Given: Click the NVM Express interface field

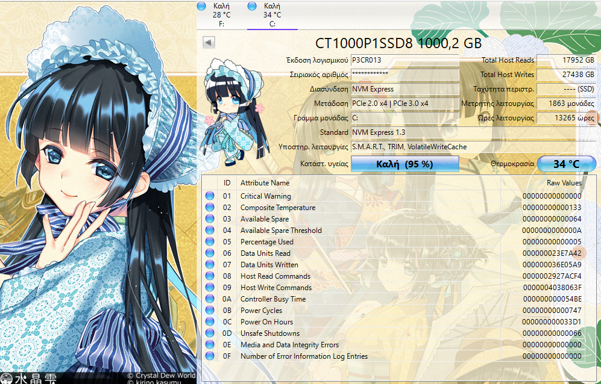Looking at the screenshot, I should click(x=404, y=89).
